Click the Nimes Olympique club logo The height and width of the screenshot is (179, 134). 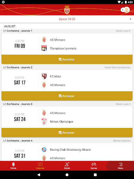[x=44, y=121]
